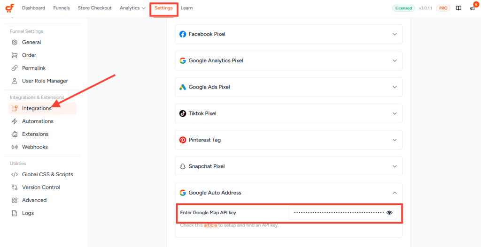Click the Google Analytics Pixel logo icon

(x=183, y=60)
